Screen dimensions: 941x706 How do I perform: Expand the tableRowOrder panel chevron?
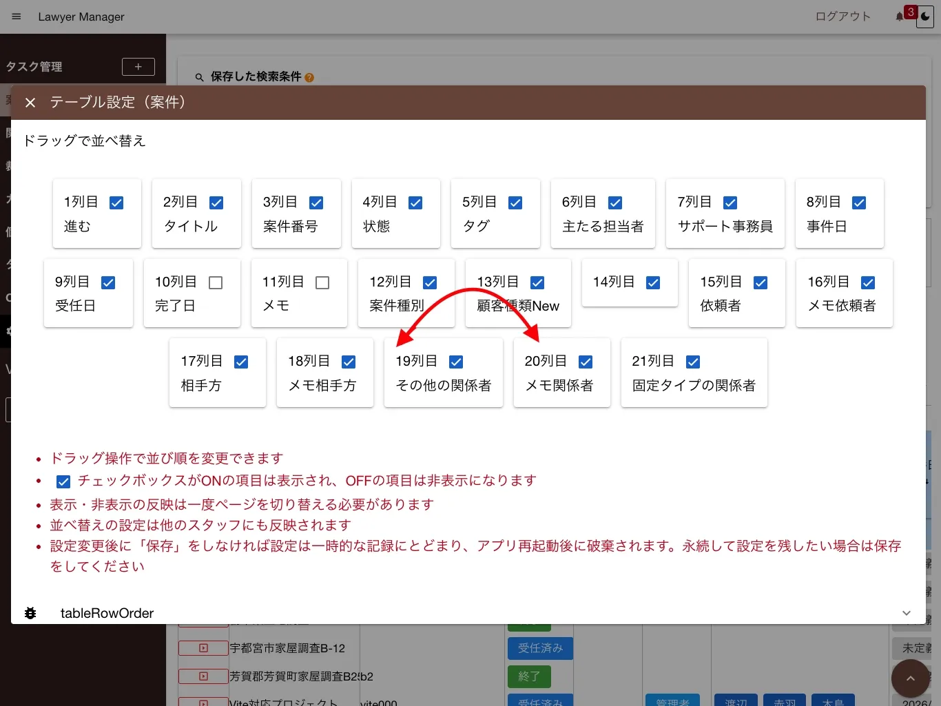[x=907, y=613]
